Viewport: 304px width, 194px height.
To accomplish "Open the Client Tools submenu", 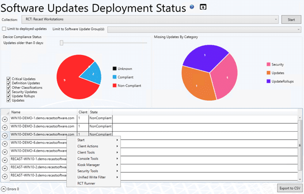I will coord(94,152).
